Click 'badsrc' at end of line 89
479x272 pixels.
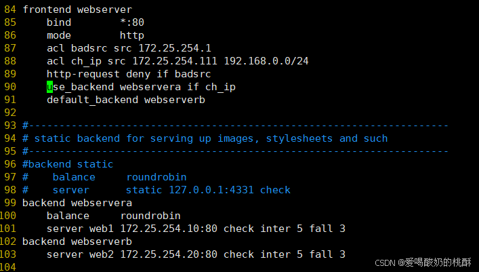[193, 74]
